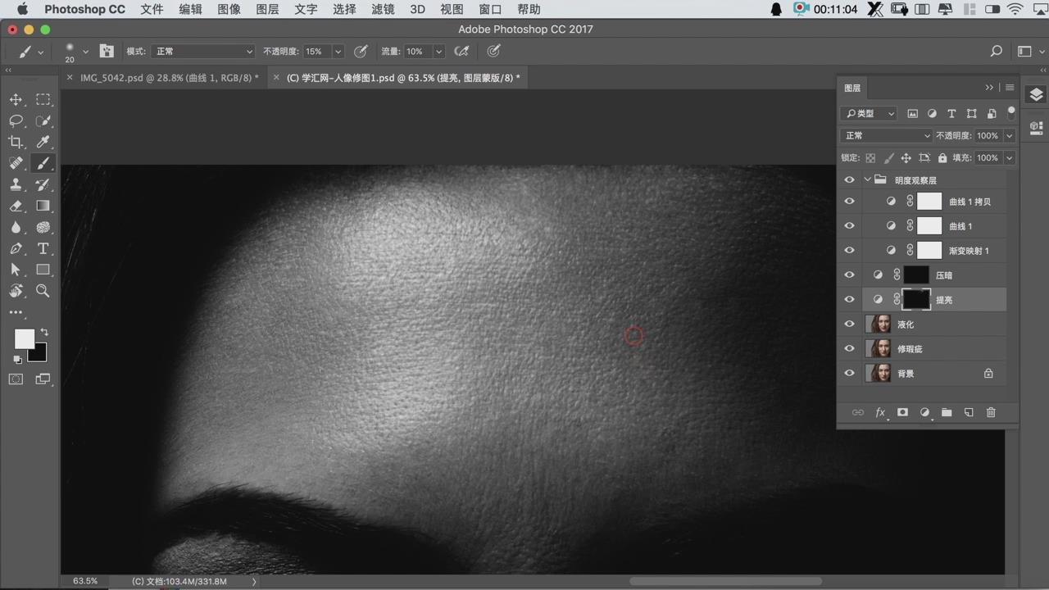
Task: Click the foreground color swatch
Action: (23, 338)
